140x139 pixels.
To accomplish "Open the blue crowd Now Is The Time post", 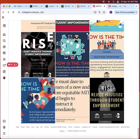I will (x=38, y=100).
